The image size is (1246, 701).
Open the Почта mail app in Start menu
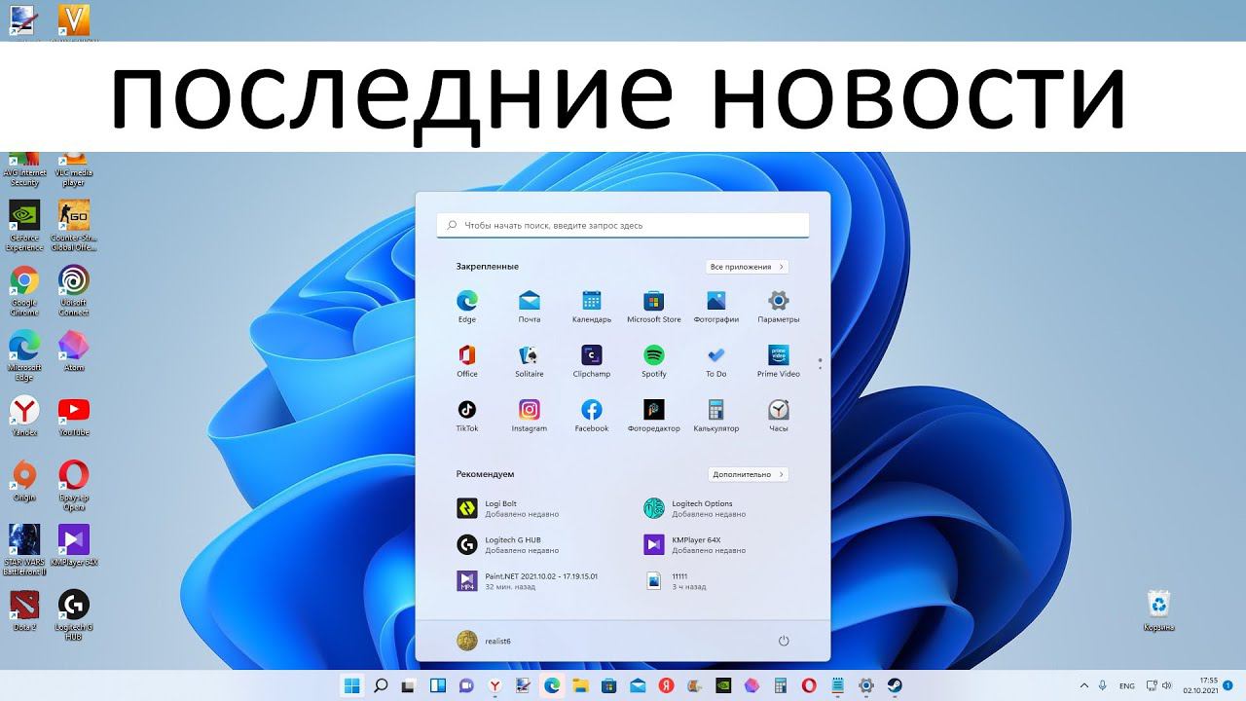(x=530, y=306)
